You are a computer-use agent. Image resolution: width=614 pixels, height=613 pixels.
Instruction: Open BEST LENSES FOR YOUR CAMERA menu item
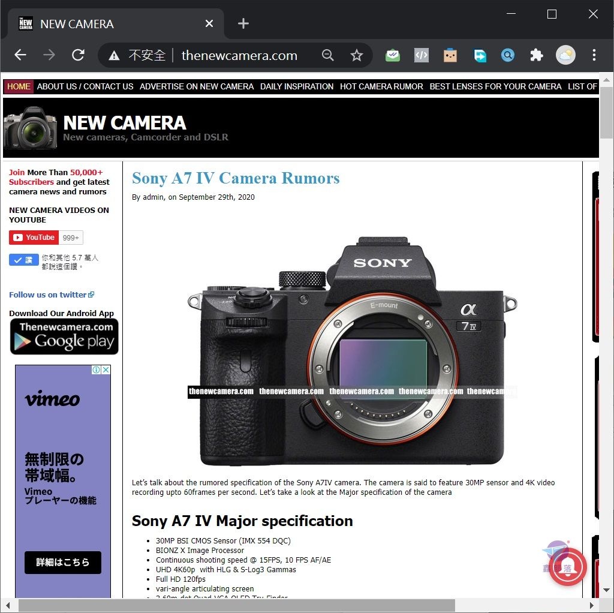[495, 86]
